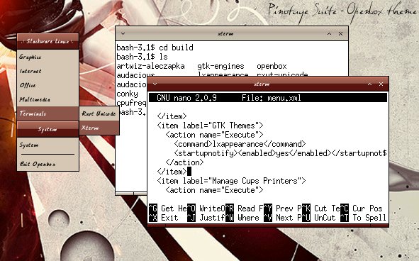The image size is (419, 261).
Task: Close the back xterm window
Action: click(341, 34)
